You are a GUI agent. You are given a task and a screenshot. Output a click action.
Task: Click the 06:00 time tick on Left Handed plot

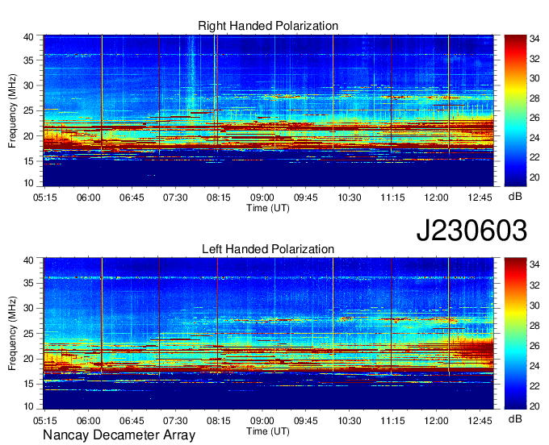(x=88, y=421)
